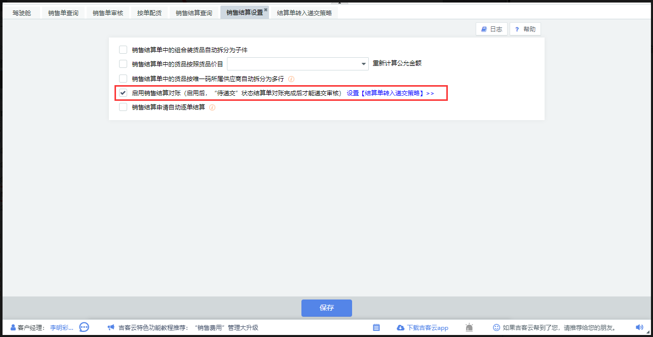
Task: Click the alarm siren icon in footer
Action: pyautogui.click(x=469, y=327)
